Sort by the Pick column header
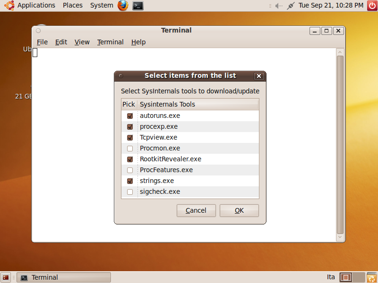Screen dimensions: 378x283 pos(129,104)
